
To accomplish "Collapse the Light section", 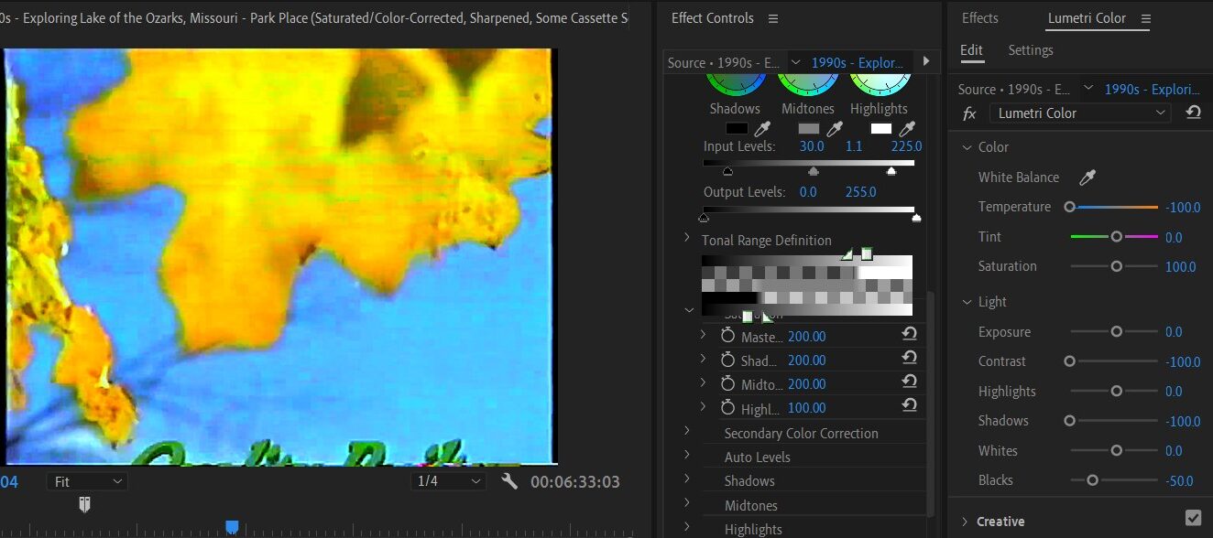I will tap(967, 301).
